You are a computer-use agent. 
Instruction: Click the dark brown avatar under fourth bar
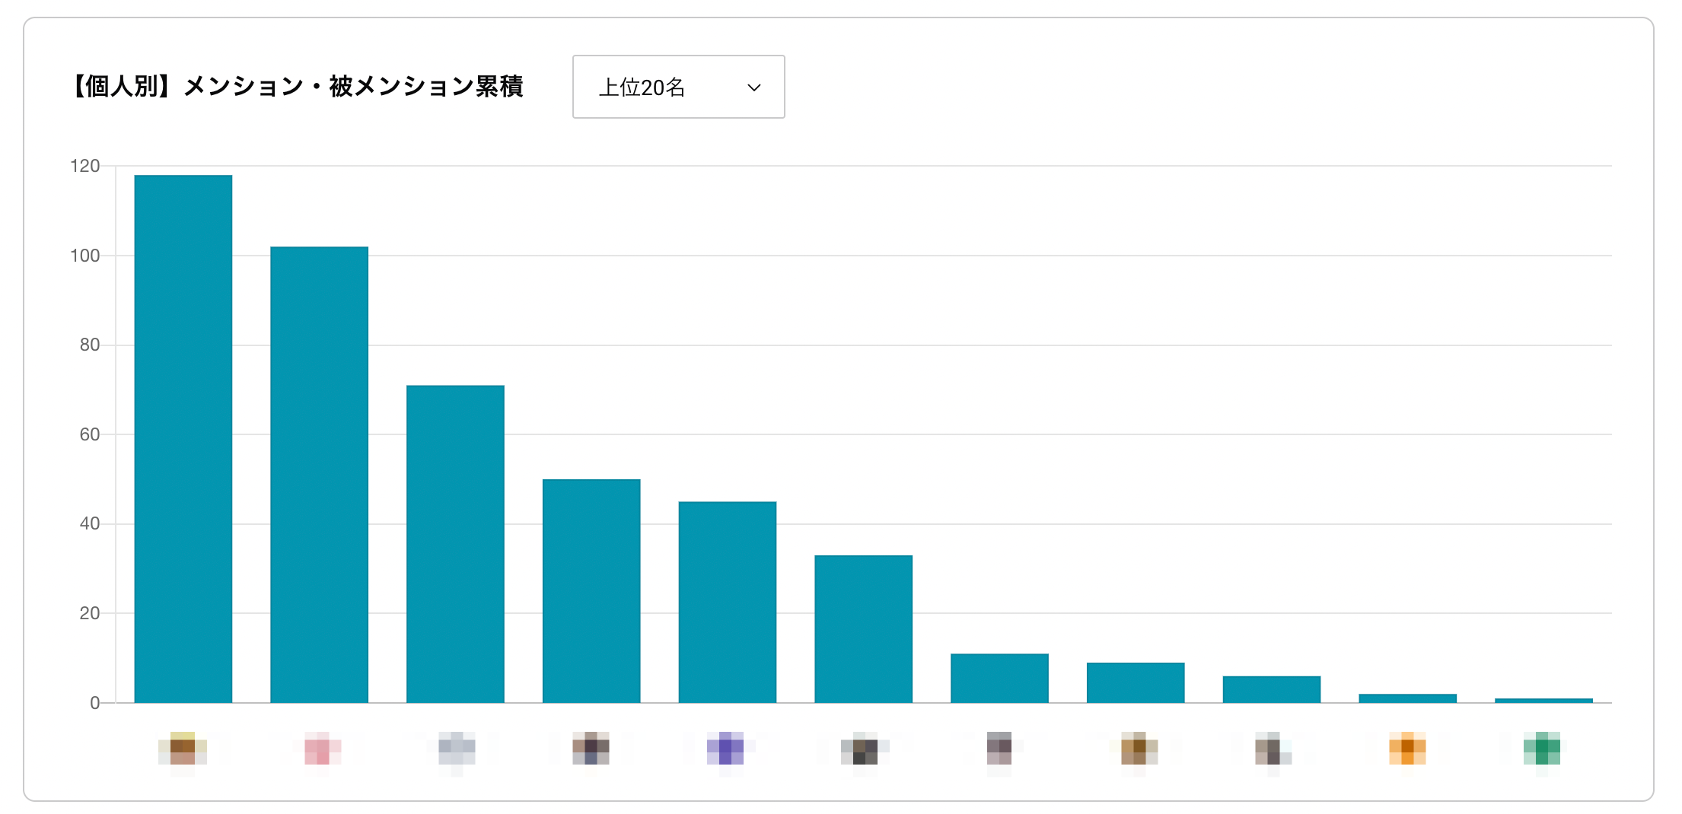pos(591,750)
